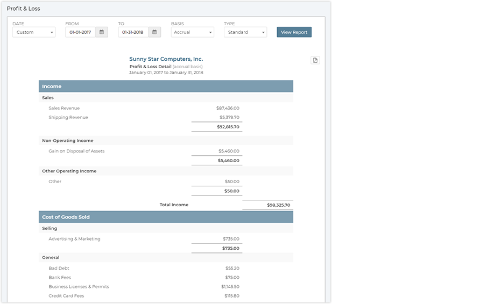
Task: Click the Total Income label
Action: (174, 205)
